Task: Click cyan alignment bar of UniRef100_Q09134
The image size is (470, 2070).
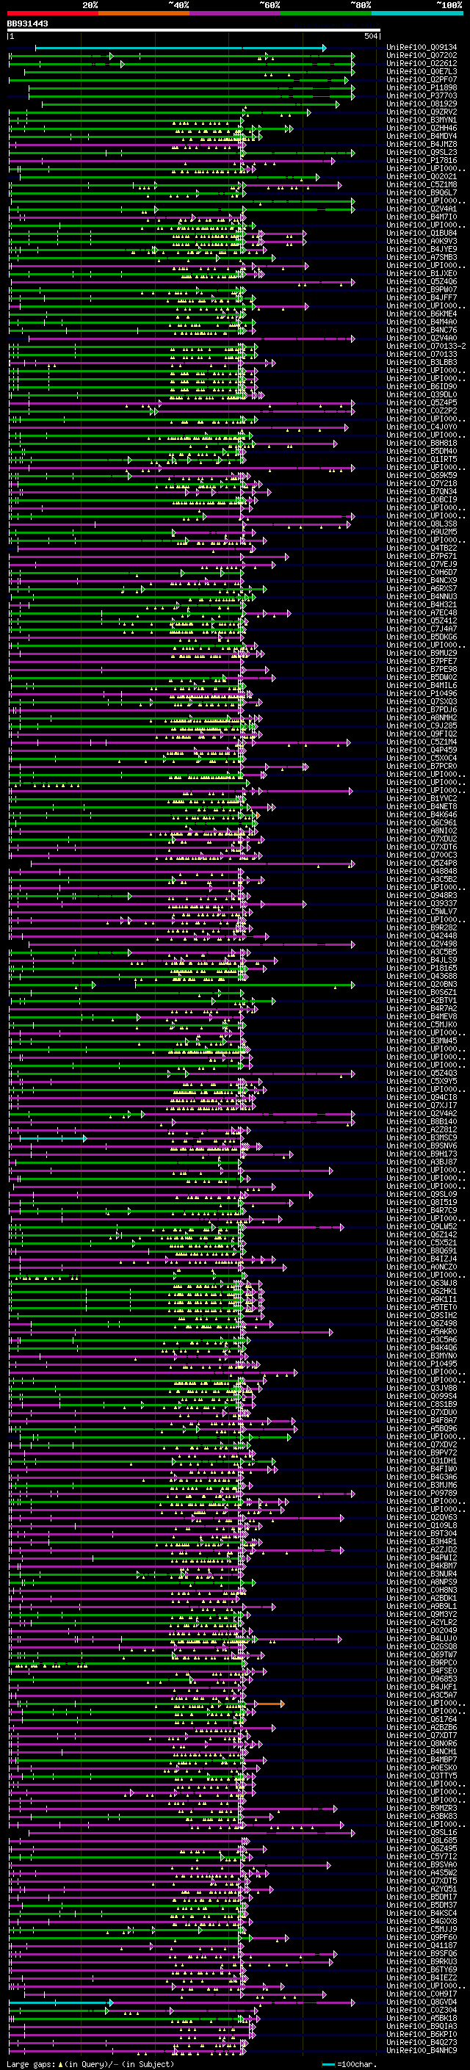Action: (180, 48)
